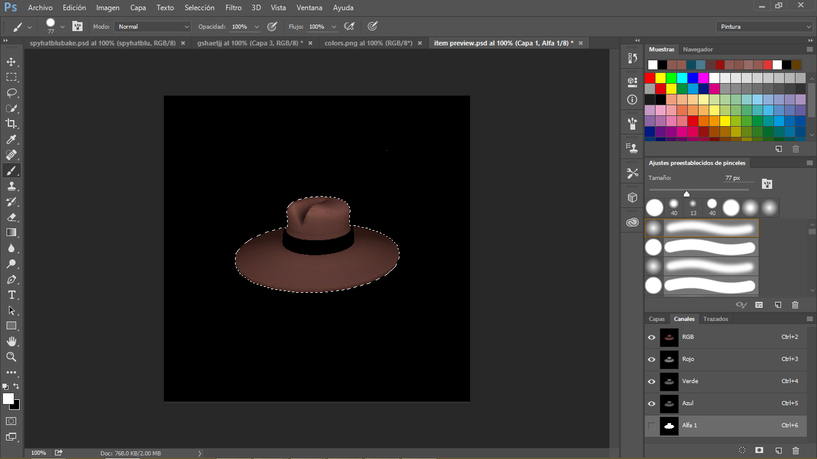Viewport: 817px width, 459px height.
Task: Select the Horizontal Type tool
Action: 11,295
